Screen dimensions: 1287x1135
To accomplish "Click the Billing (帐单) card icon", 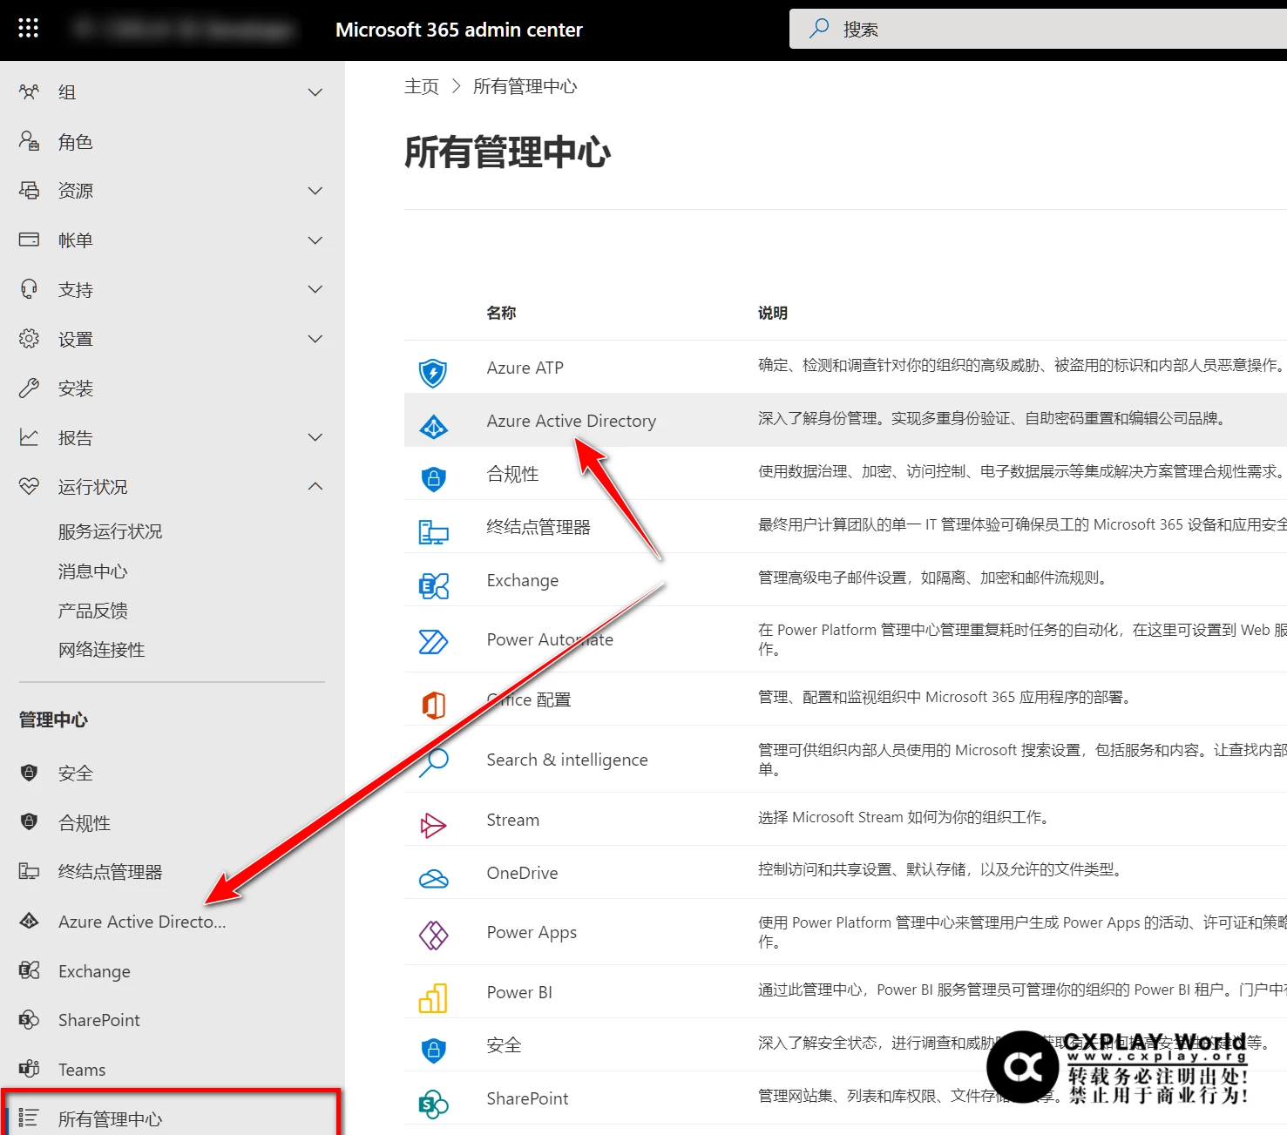I will pyautogui.click(x=29, y=240).
